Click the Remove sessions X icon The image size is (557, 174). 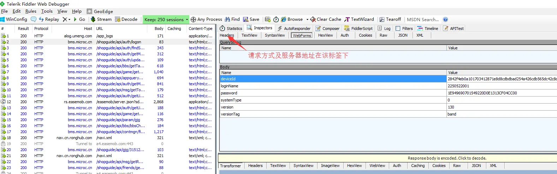point(65,19)
